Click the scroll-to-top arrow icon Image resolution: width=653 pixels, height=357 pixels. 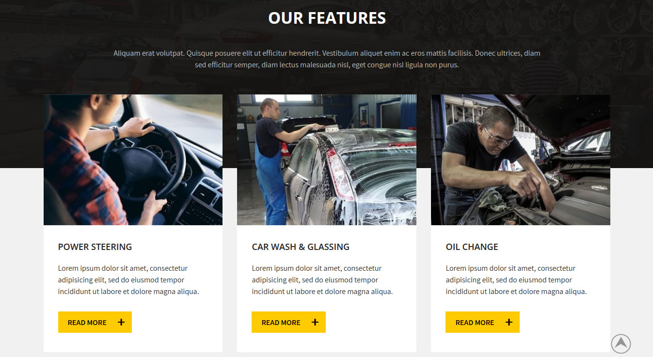[621, 343]
